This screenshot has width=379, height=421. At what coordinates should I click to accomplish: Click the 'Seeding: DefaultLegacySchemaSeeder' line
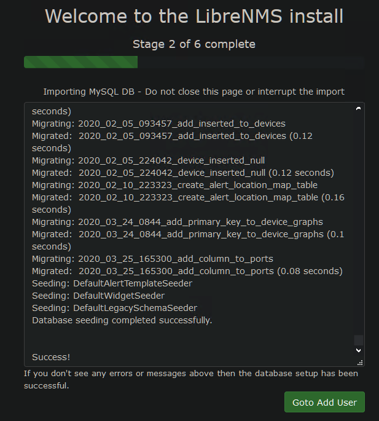coord(115,308)
